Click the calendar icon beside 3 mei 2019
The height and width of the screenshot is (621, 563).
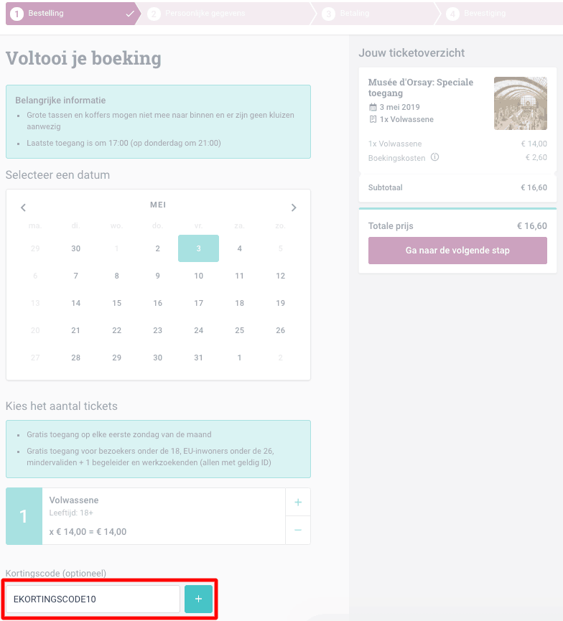(373, 107)
